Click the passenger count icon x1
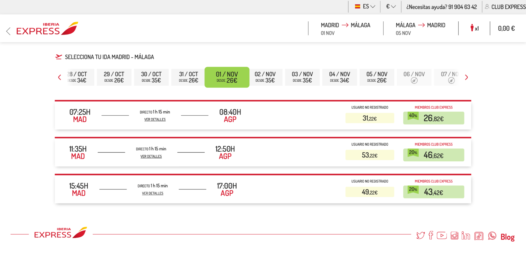 click(475, 28)
